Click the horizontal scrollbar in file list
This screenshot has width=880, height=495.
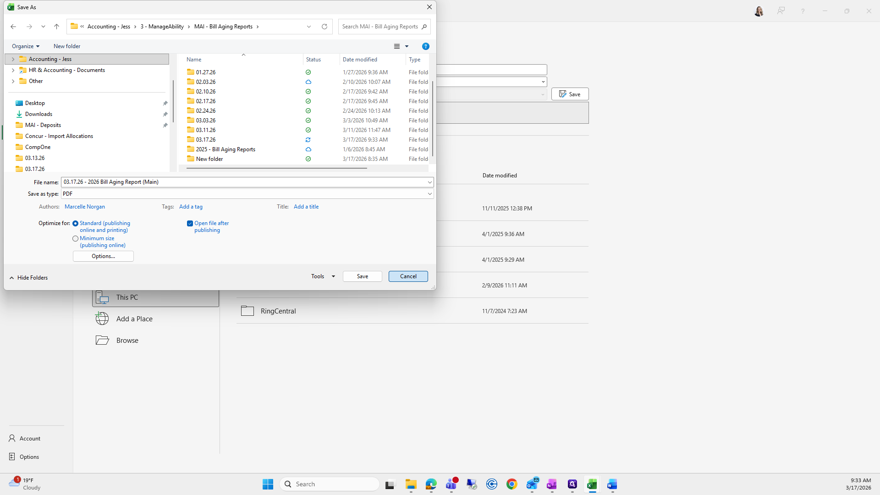pyautogui.click(x=276, y=168)
